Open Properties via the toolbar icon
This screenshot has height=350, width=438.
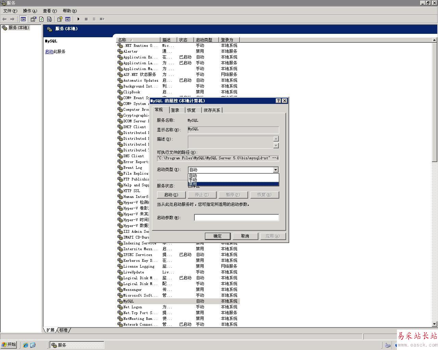point(33,19)
